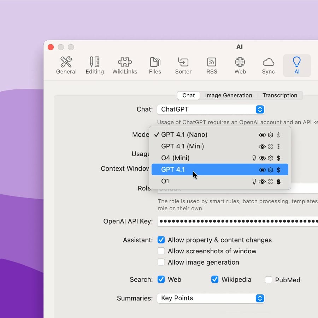Click lightbulb icon in O4 (Mini) row
The image size is (318, 318).
coord(254,158)
